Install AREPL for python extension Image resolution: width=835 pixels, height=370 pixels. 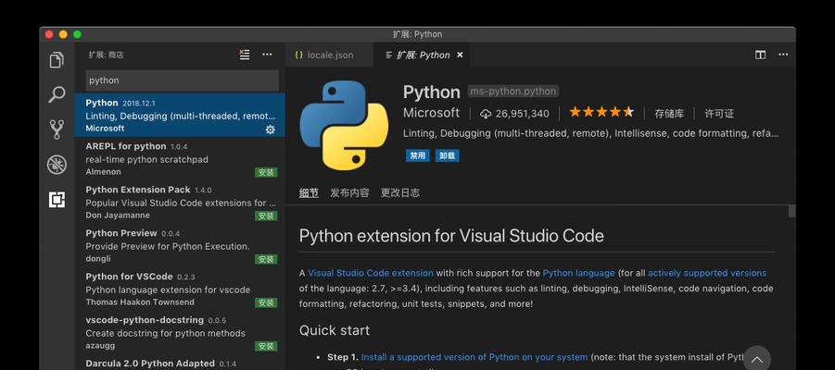266,172
